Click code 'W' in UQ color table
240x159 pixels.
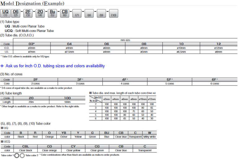150,133
